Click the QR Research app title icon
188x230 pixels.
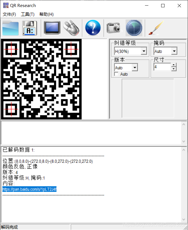point(6,5)
